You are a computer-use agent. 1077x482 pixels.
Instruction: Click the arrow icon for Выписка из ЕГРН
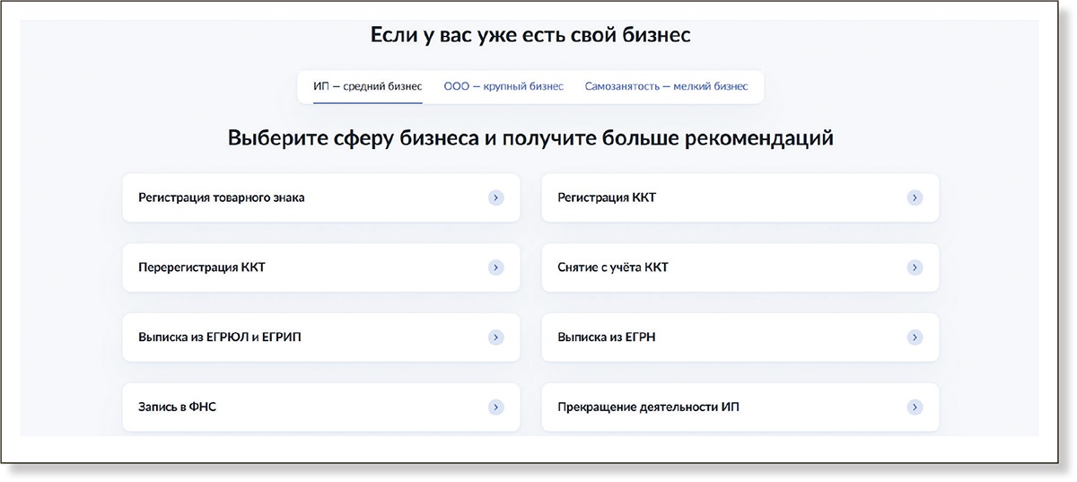tap(915, 337)
